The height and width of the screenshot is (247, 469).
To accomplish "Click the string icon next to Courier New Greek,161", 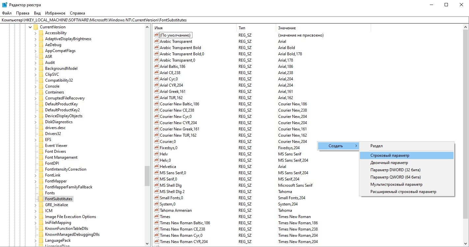I will (157, 129).
